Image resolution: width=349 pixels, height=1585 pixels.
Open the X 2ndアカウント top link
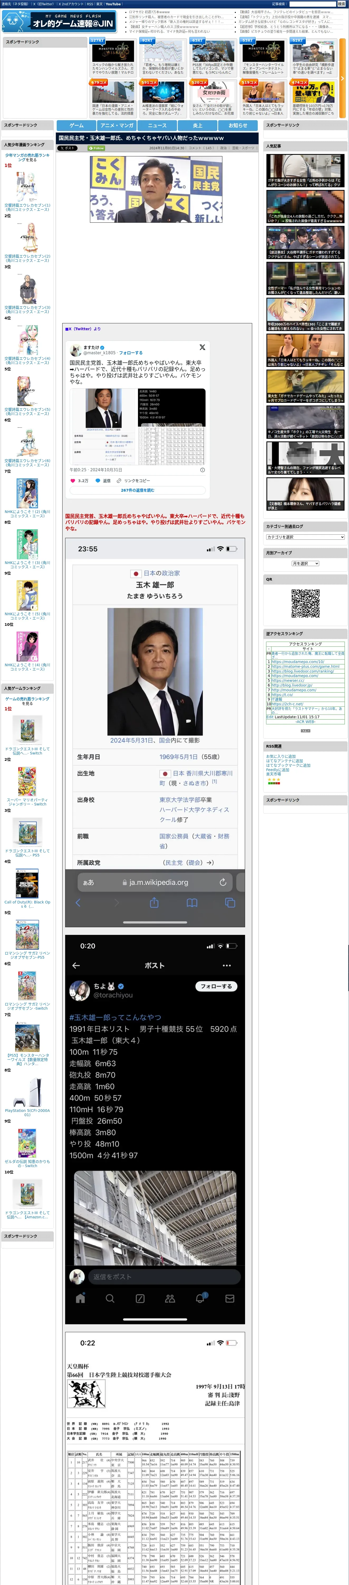(x=71, y=4)
